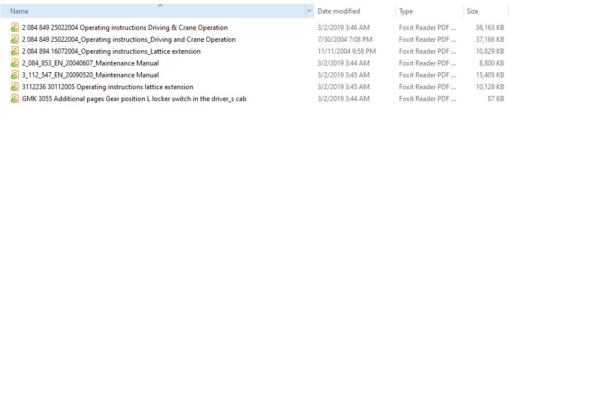Click PDF icon of '3112236 30112005' lattice extension file
607x402 pixels.
click(15, 87)
